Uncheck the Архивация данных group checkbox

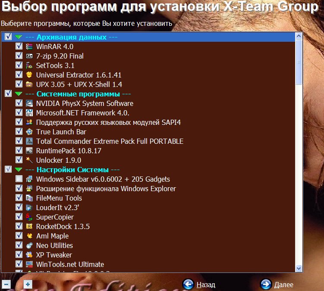coord(8,37)
